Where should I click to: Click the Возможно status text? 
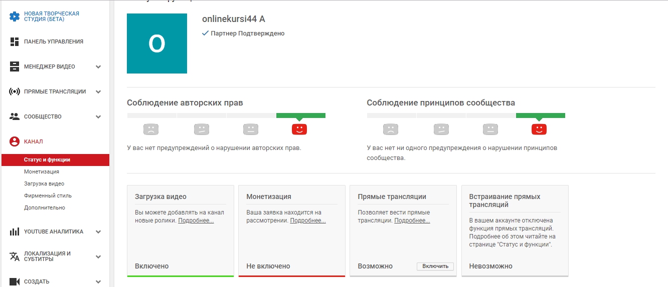(375, 266)
